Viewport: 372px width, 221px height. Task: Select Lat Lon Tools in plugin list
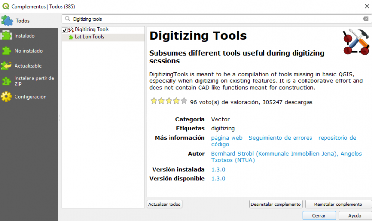pyautogui.click(x=89, y=37)
